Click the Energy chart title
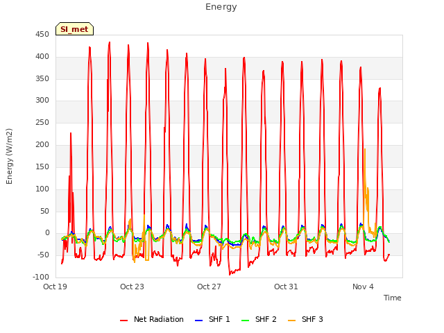The image size is (444, 333). coord(221,7)
